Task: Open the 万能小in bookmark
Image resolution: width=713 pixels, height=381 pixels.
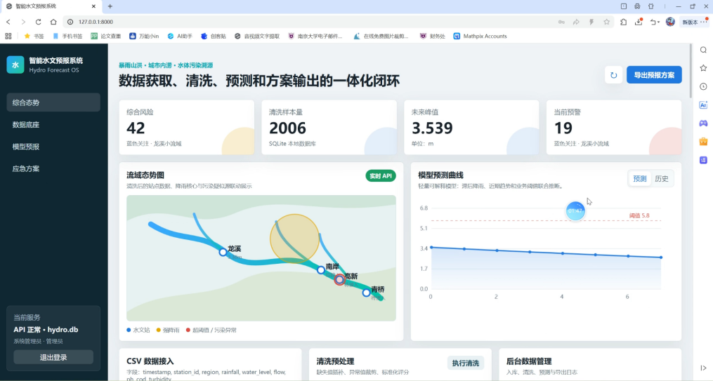Action: click(x=144, y=36)
